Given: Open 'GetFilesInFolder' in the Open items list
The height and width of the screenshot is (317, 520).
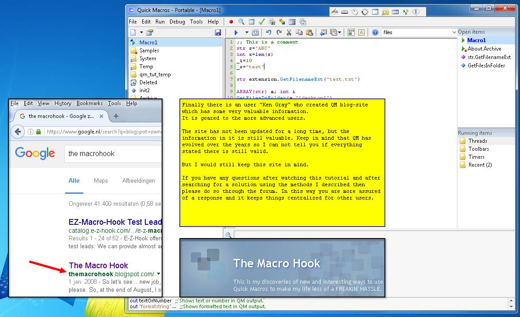Looking at the screenshot, I should click(486, 66).
